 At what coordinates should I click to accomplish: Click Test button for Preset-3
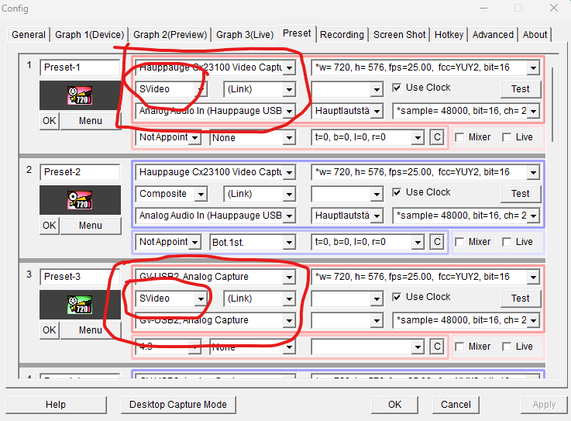(521, 298)
